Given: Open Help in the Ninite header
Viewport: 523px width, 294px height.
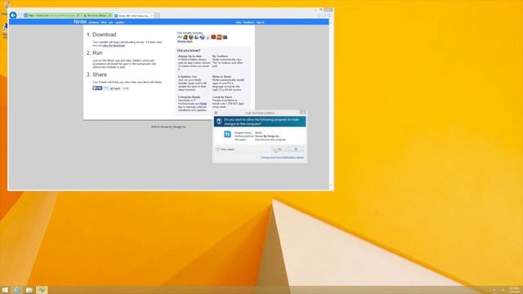Looking at the screenshot, I should (238, 22).
